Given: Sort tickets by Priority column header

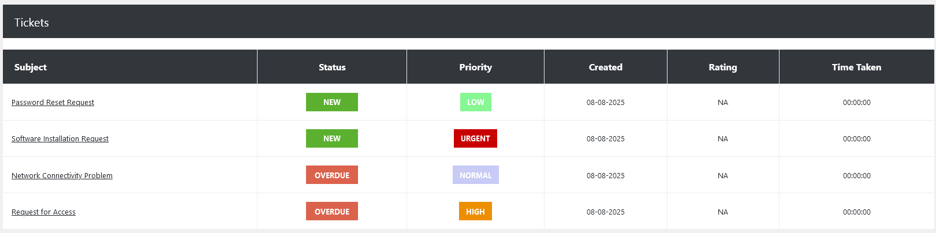Looking at the screenshot, I should click(x=476, y=67).
